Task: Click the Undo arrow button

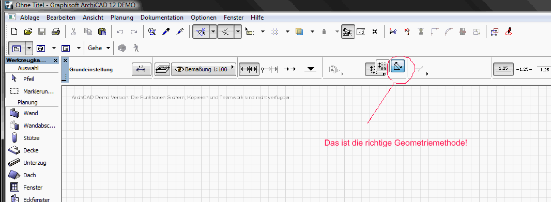Action: [120, 32]
